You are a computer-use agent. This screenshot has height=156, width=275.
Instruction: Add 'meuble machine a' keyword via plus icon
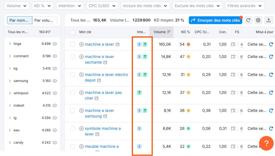pyautogui.click(x=81, y=146)
